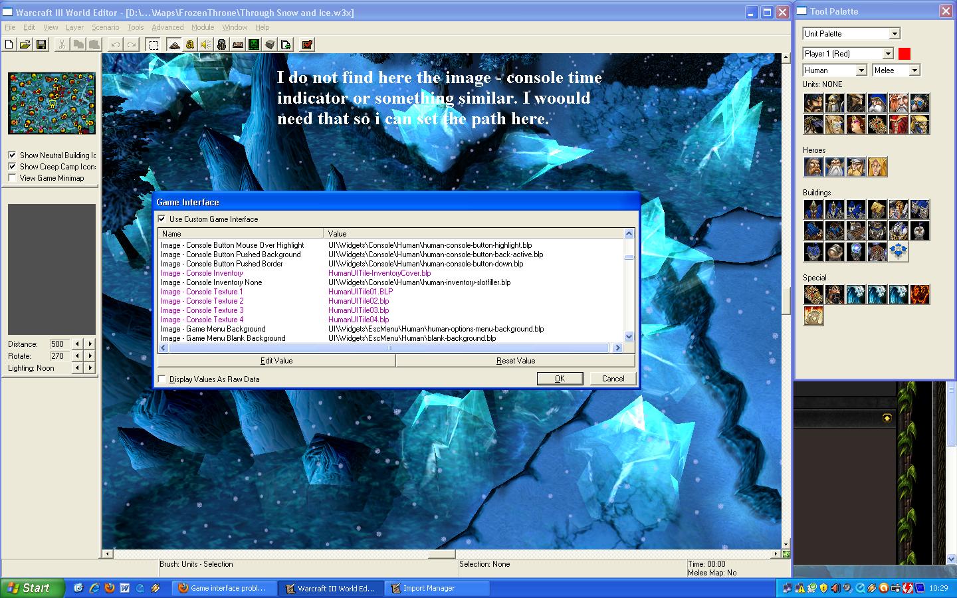The image size is (957, 598).
Task: Open the Terrain Editor toolbar icon
Action: (174, 45)
